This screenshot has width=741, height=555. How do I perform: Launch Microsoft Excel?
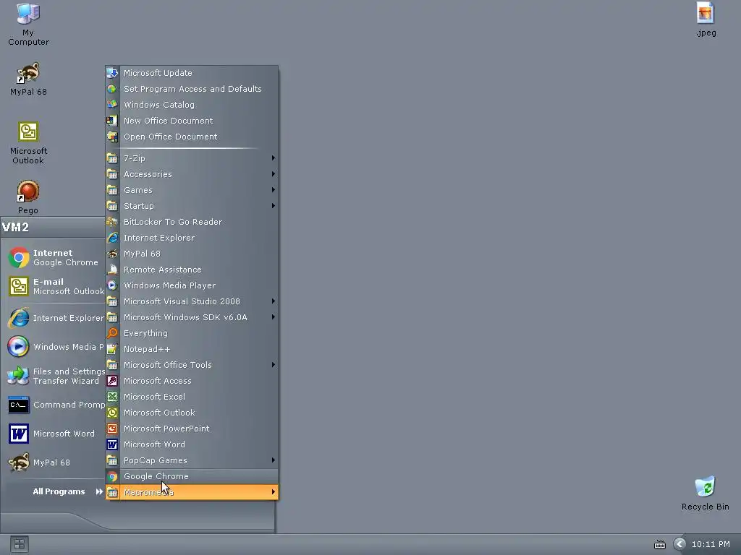point(191,397)
